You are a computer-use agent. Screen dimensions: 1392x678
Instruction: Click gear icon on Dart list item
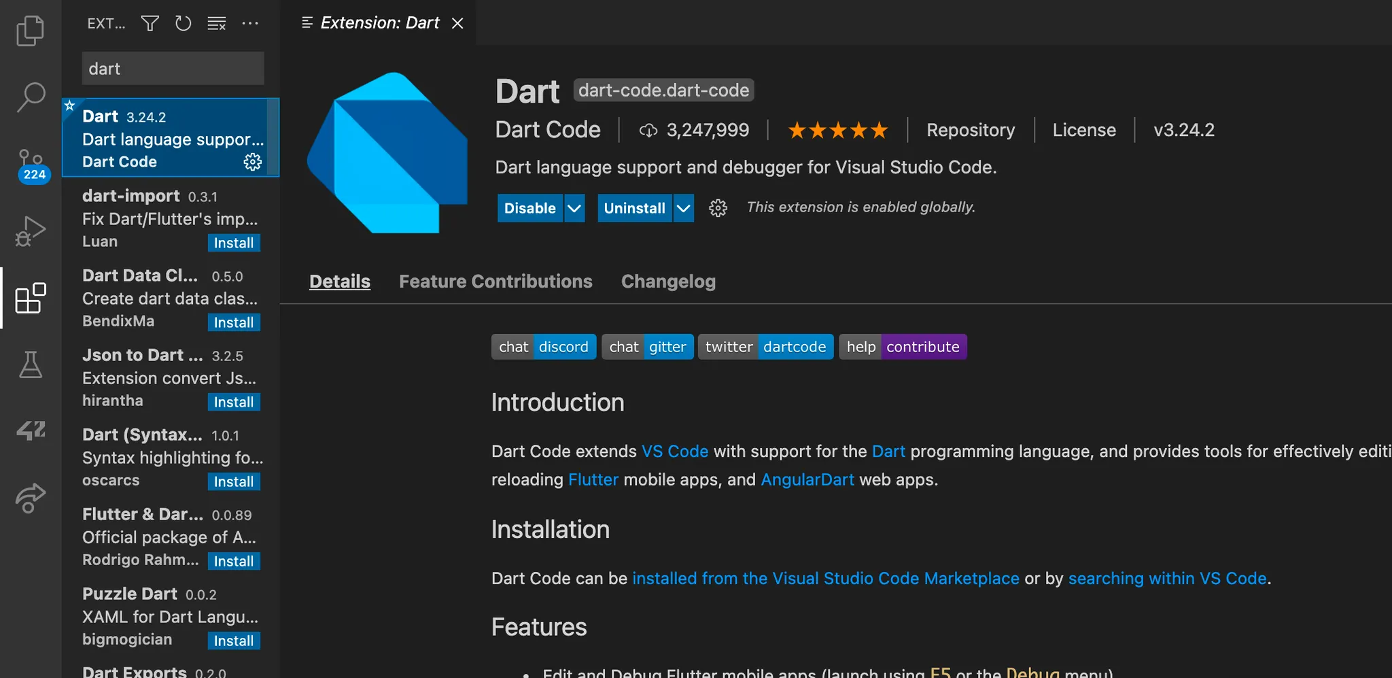click(x=252, y=162)
